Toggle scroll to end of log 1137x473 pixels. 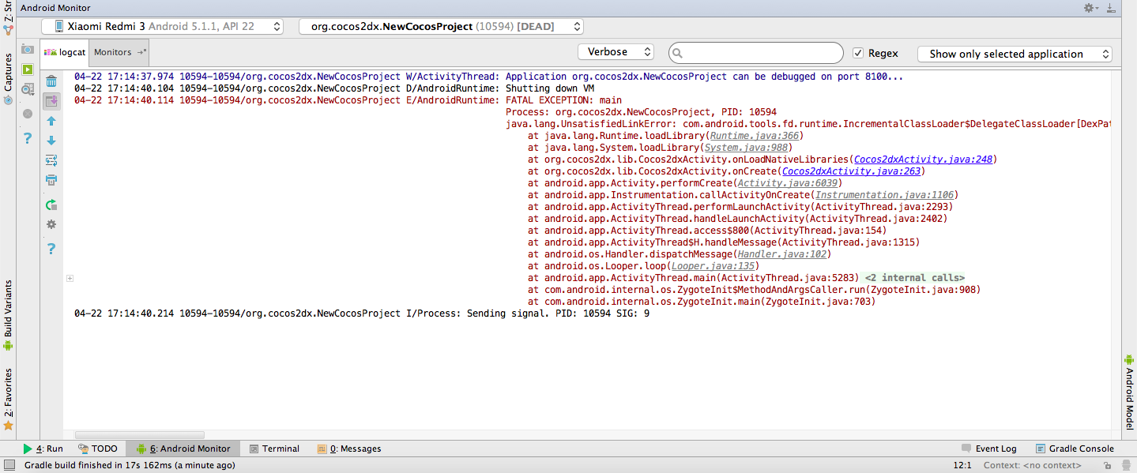pos(51,101)
